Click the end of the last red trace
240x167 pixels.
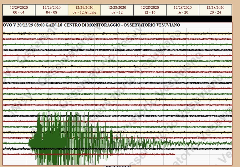175,154
